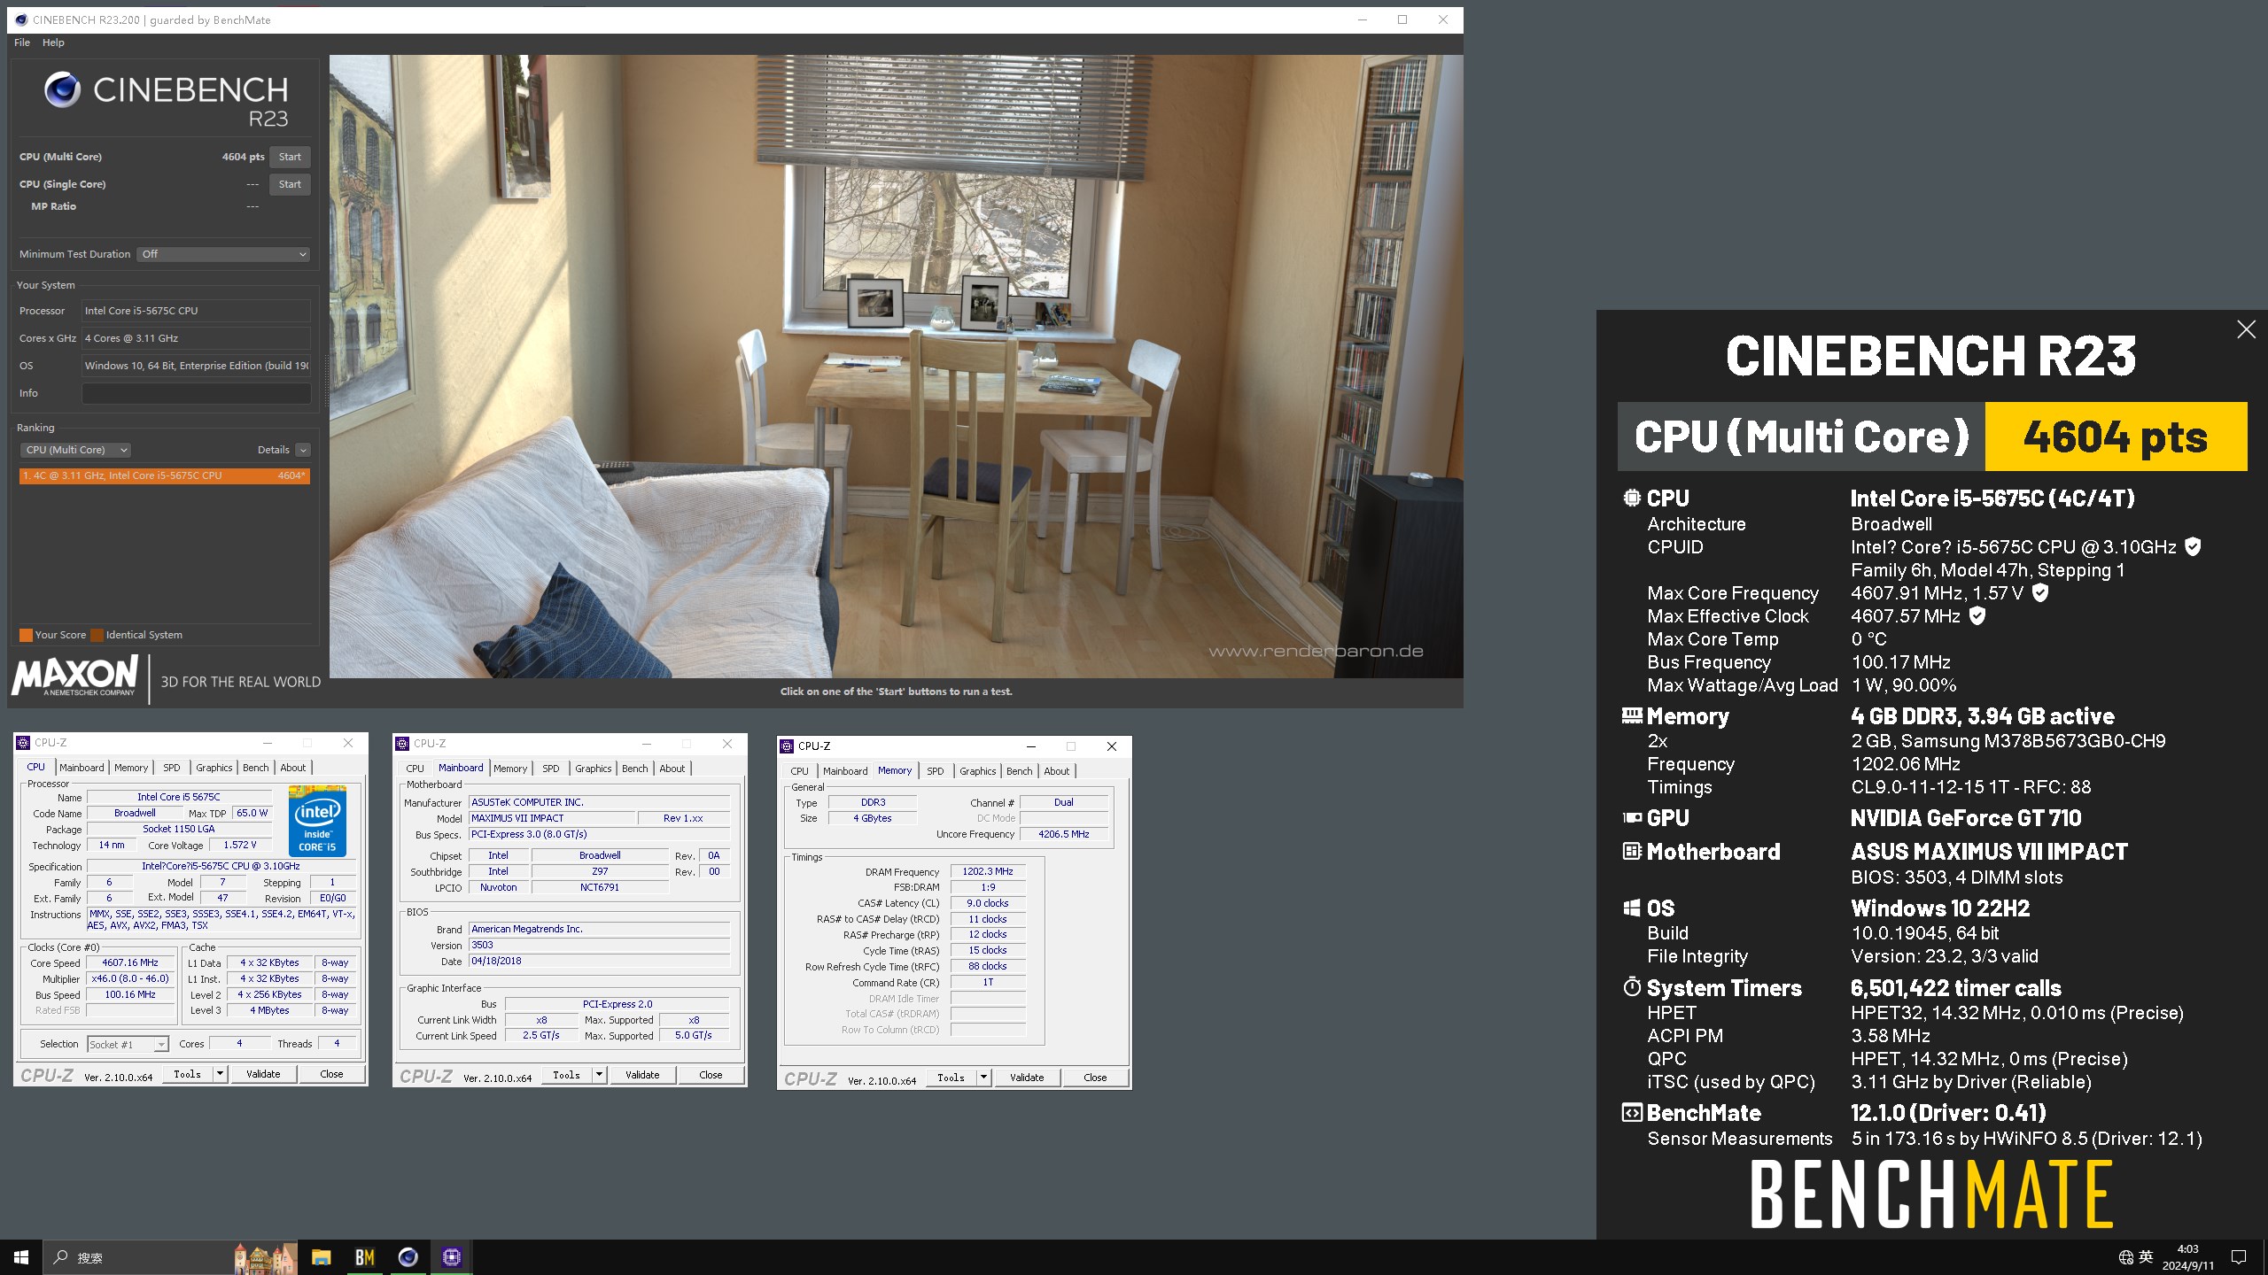Select Bench tab in Memory CPU-Z window

[x=1020, y=771]
